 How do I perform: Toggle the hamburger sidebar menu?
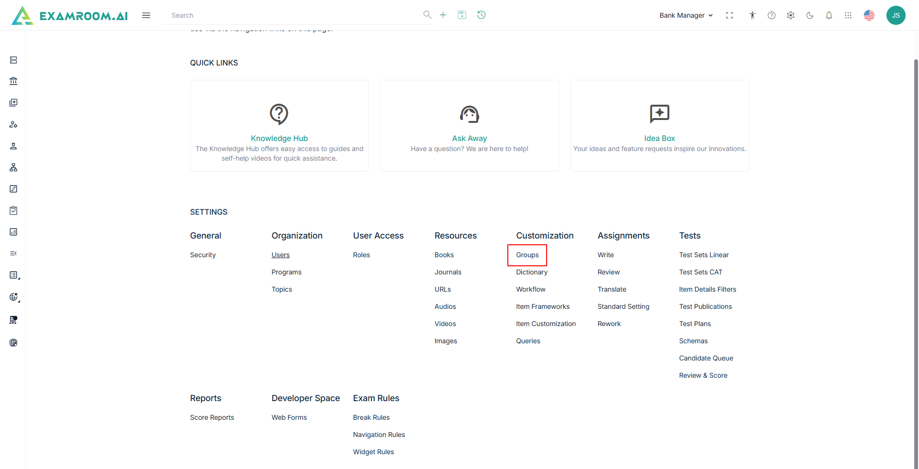pos(146,15)
